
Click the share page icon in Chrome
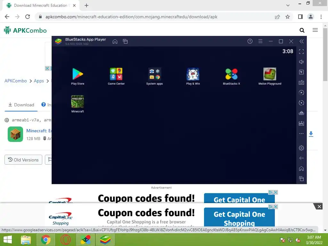[277, 17]
